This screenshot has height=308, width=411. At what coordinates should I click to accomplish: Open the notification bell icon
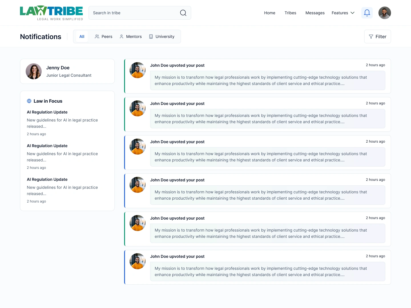click(x=367, y=13)
